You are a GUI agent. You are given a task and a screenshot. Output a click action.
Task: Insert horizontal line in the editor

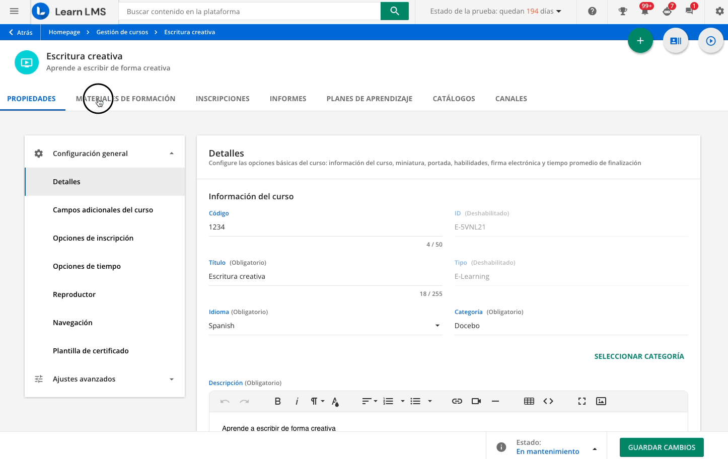point(495,401)
